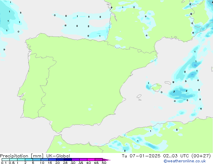Click the legend label '15'

(50, 163)
